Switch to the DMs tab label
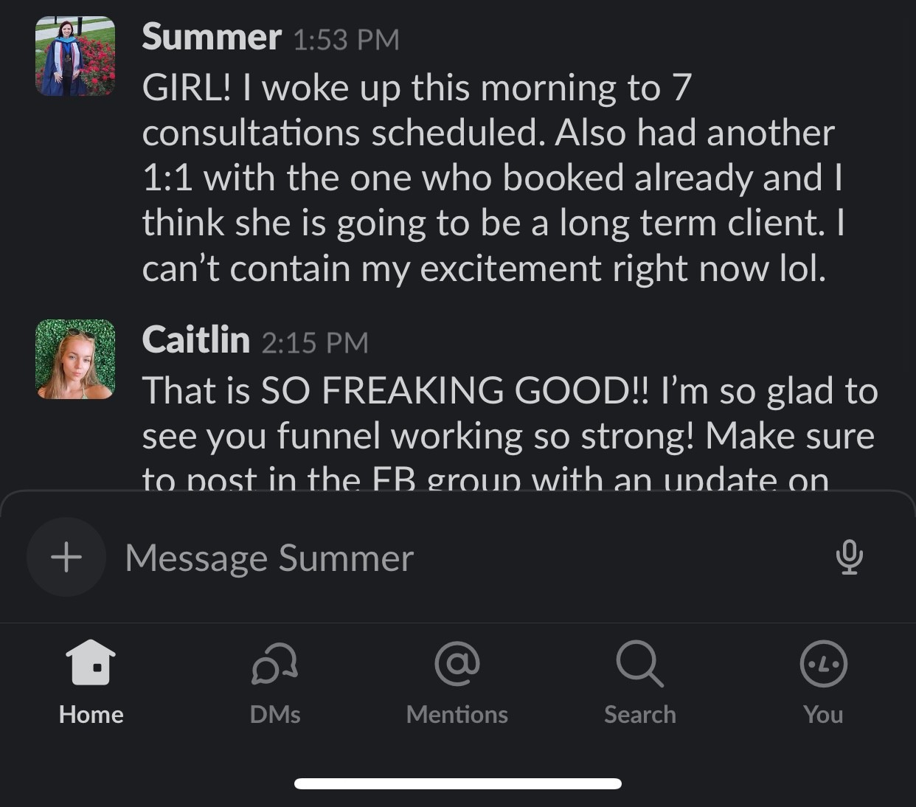 coord(274,714)
